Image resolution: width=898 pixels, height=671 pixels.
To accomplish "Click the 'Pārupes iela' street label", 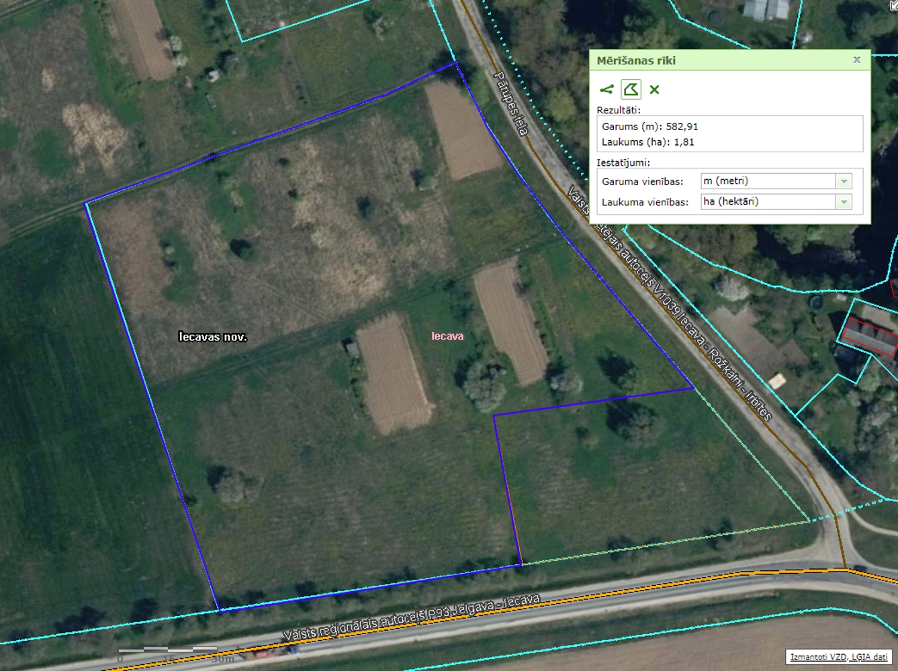I will tap(512, 103).
